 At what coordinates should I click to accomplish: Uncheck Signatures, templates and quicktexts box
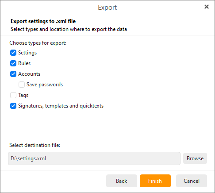(13, 106)
